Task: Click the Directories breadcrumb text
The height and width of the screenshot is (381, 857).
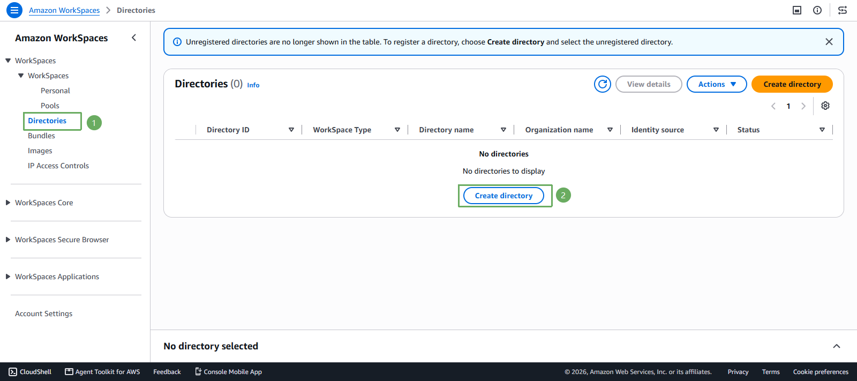Action: [136, 10]
